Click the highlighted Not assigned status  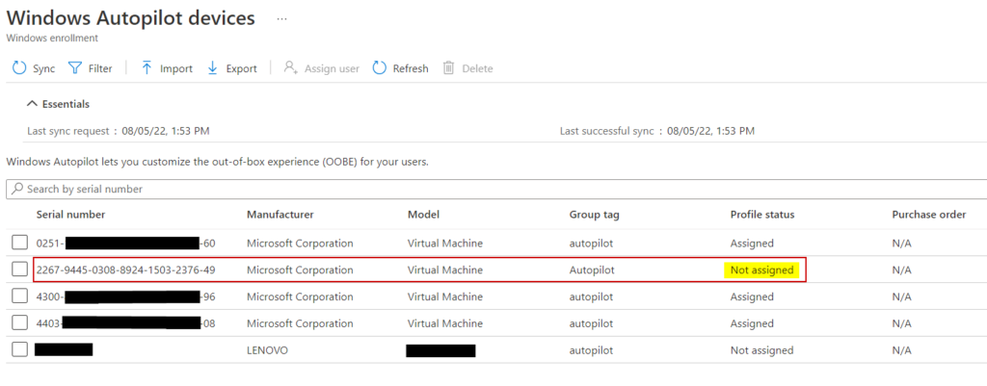[x=761, y=270]
